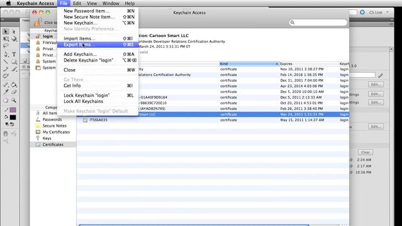Open the Help menu in menu bar
402x226 pixels.
[x=129, y=3]
